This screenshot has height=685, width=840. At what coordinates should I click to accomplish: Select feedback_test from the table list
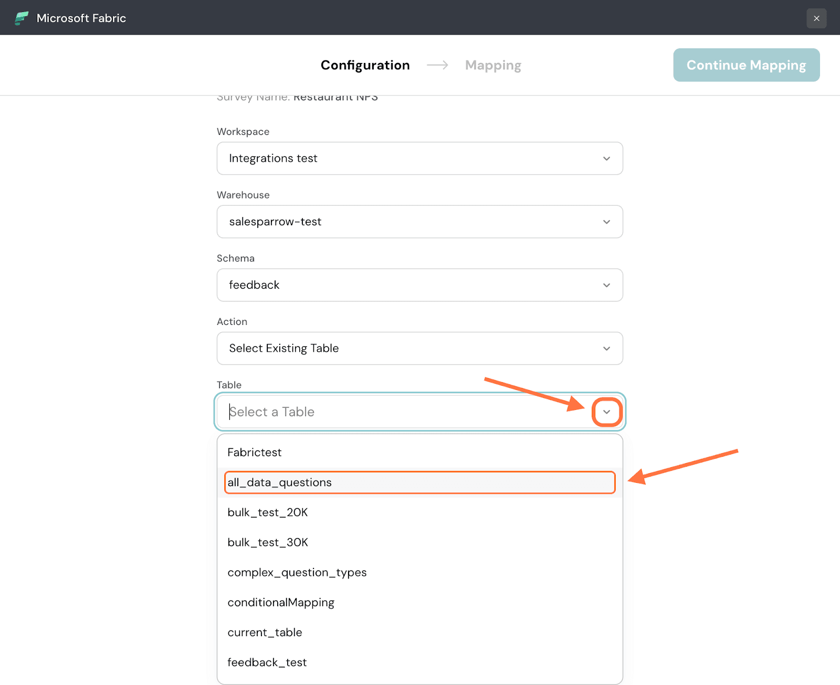point(267,662)
